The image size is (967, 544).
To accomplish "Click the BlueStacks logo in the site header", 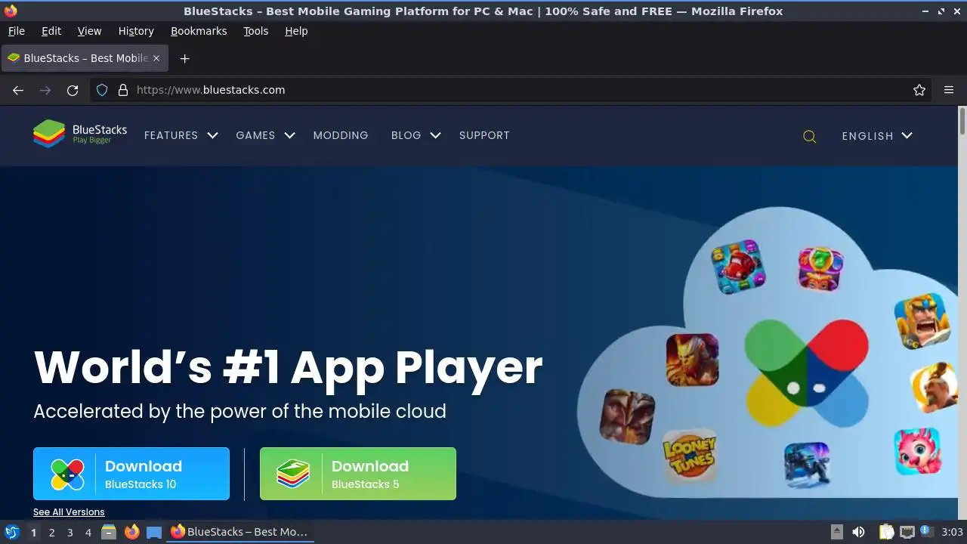I will point(80,134).
